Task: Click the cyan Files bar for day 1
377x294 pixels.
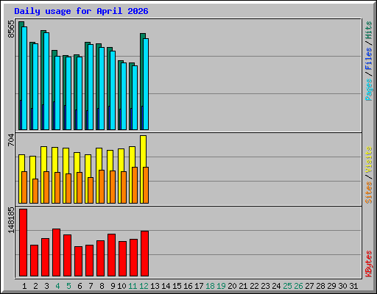Action: pos(24,78)
